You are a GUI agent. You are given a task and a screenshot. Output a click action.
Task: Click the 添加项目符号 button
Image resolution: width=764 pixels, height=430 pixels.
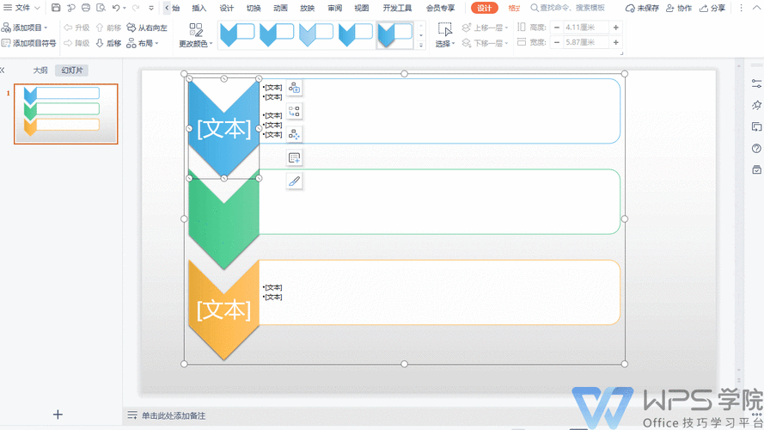click(x=28, y=43)
